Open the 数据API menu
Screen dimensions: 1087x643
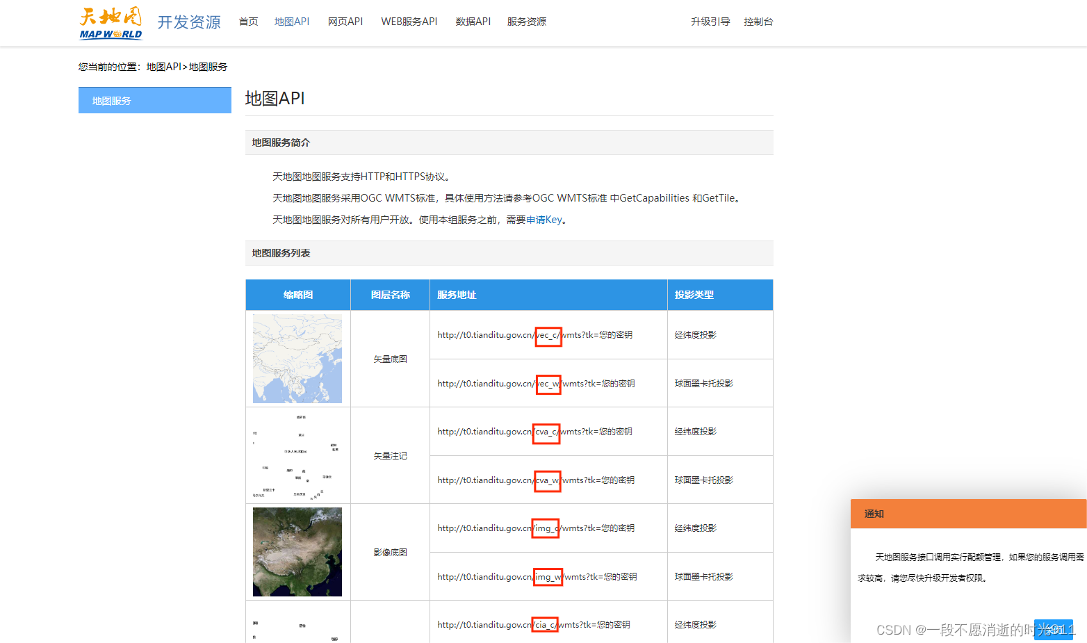coord(473,22)
